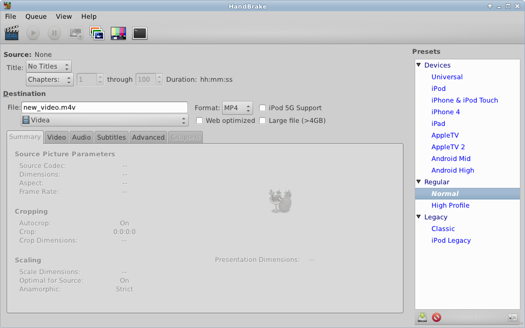Collapse the Devices preset group
This screenshot has height=328, width=525.
419,65
